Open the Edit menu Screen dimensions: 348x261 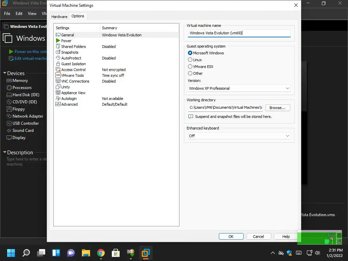click(x=19, y=14)
